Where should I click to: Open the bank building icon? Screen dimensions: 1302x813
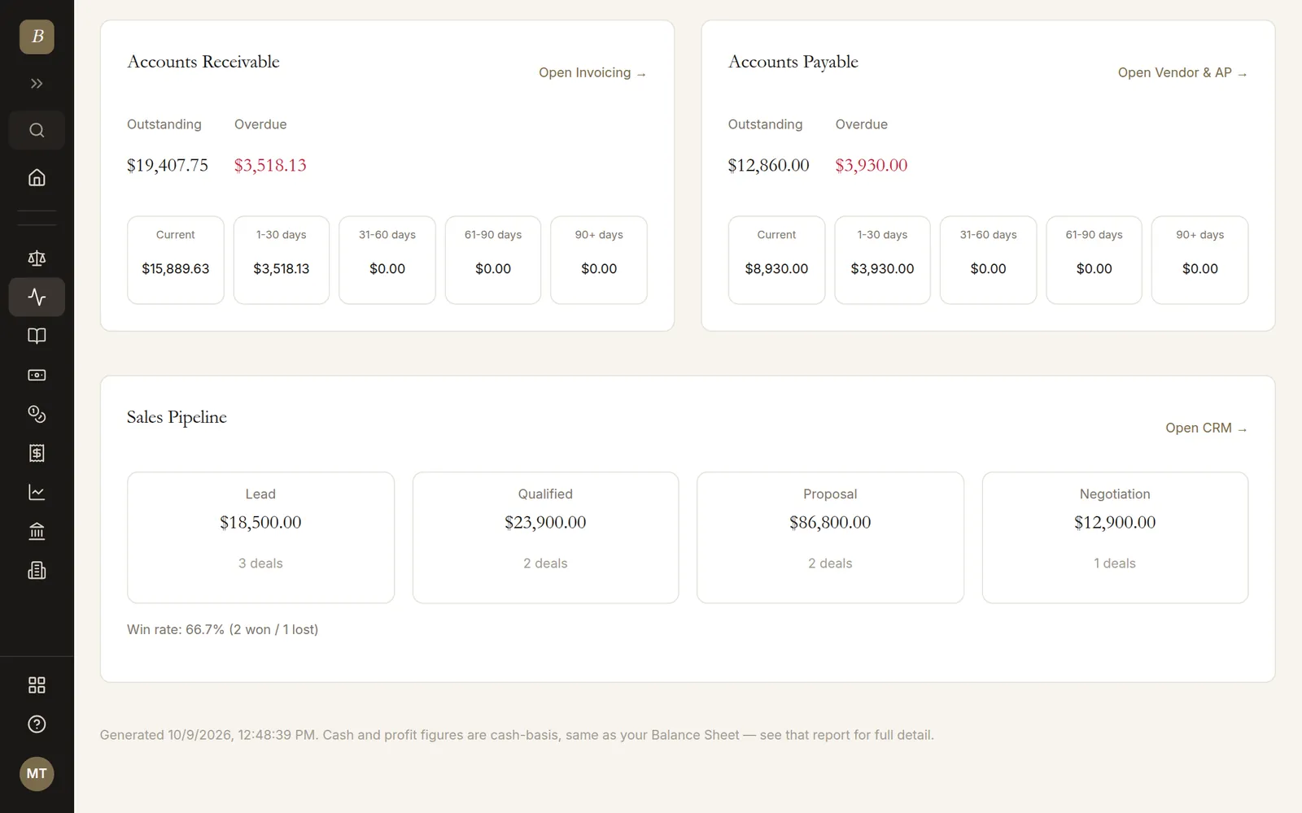pyautogui.click(x=37, y=531)
